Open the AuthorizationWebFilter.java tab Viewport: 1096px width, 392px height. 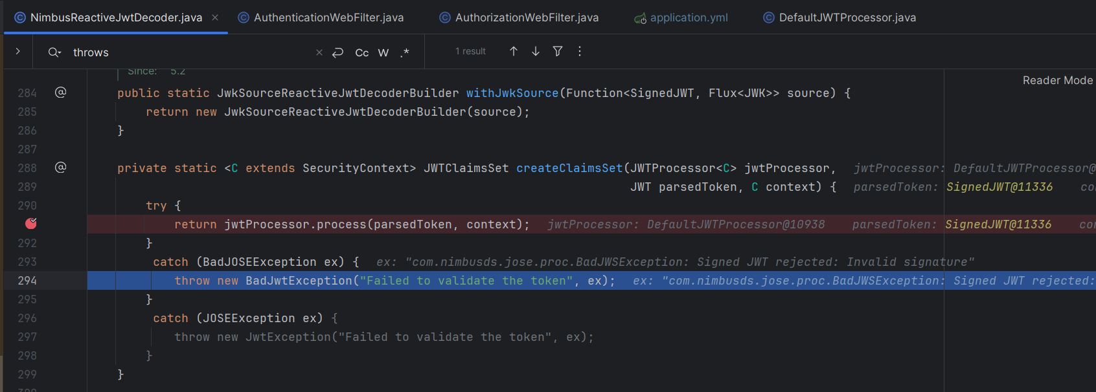(519, 17)
